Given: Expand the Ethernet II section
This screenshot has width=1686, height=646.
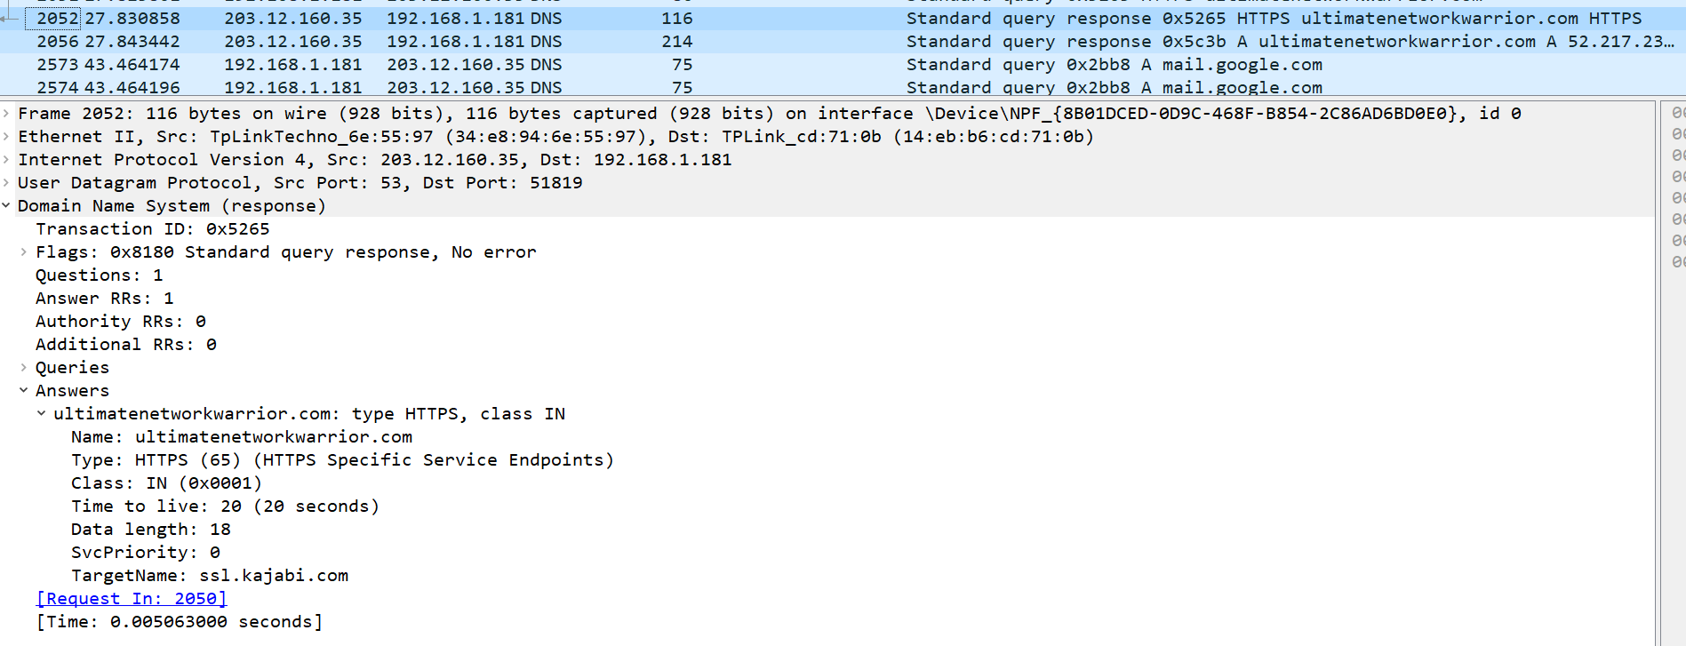Looking at the screenshot, I should click(6, 137).
